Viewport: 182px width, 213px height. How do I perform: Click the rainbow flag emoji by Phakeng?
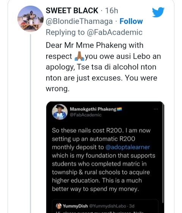coord(119,109)
